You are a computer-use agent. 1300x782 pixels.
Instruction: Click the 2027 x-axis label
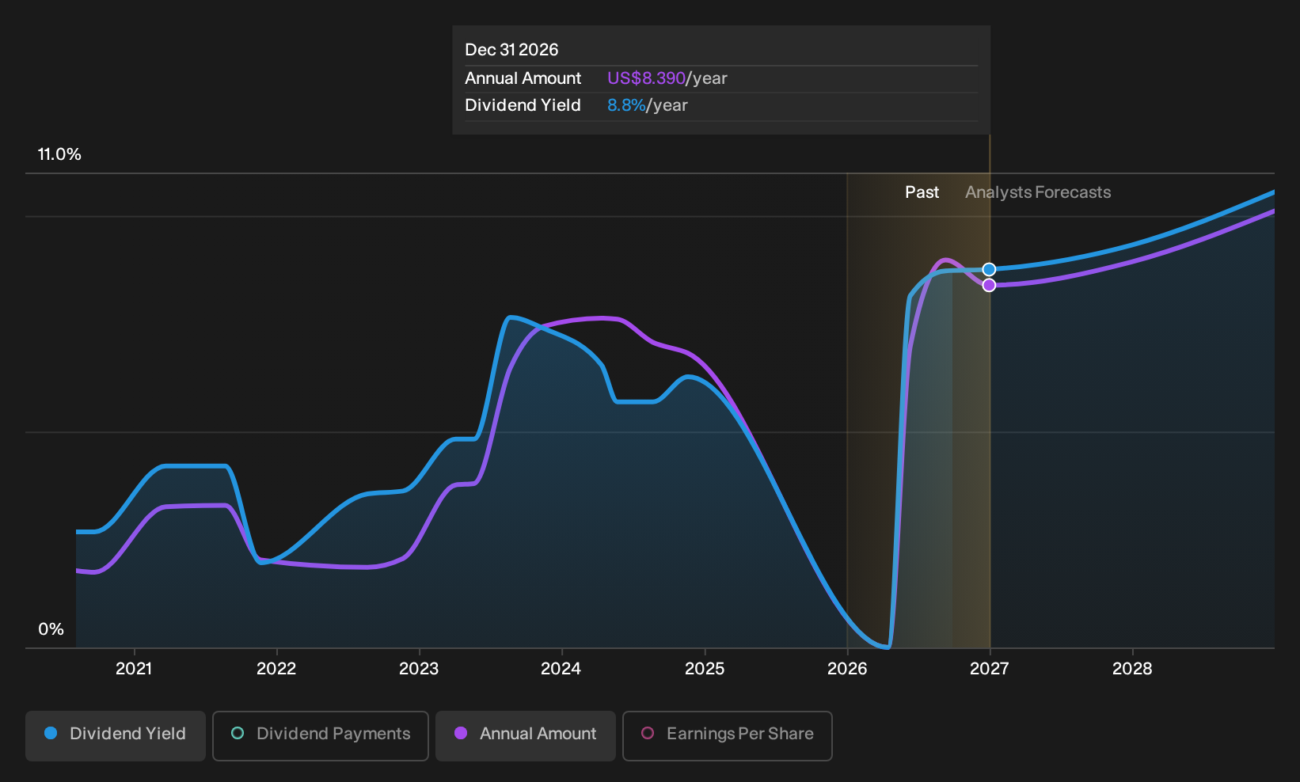(x=990, y=669)
